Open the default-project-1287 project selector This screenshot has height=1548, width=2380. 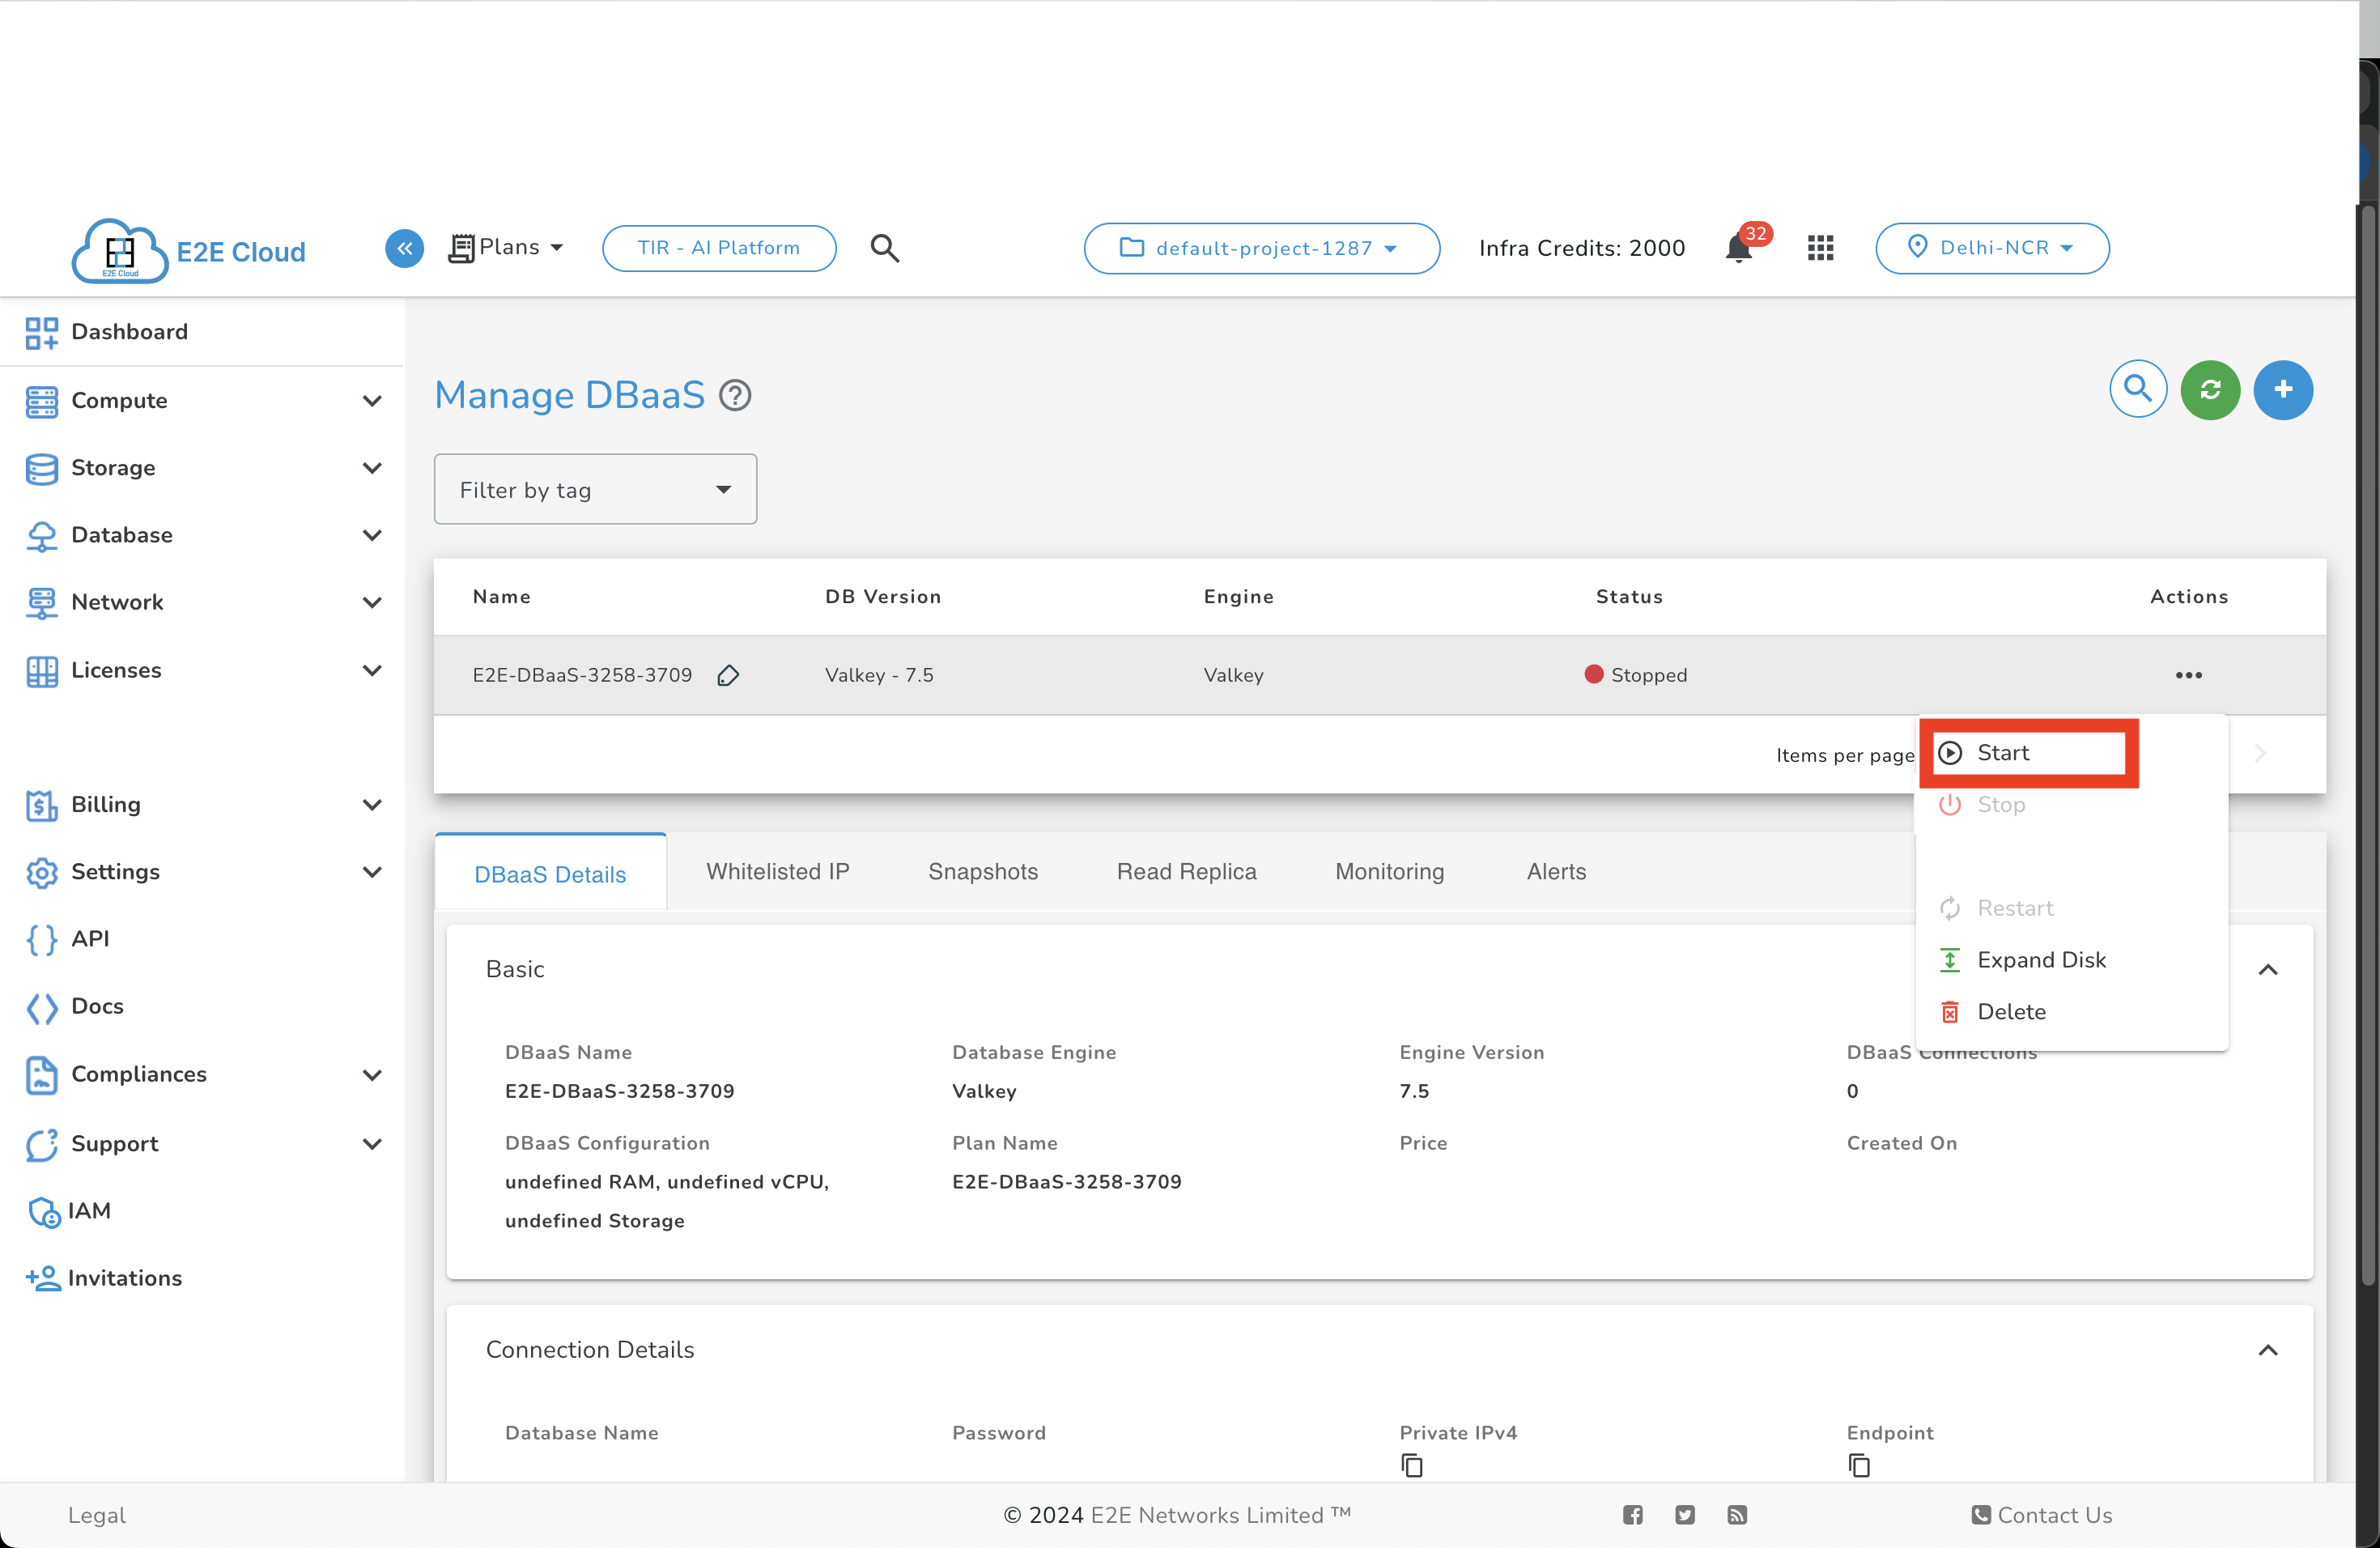tap(1261, 248)
